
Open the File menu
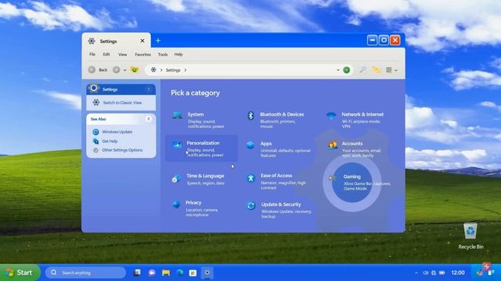pyautogui.click(x=92, y=55)
